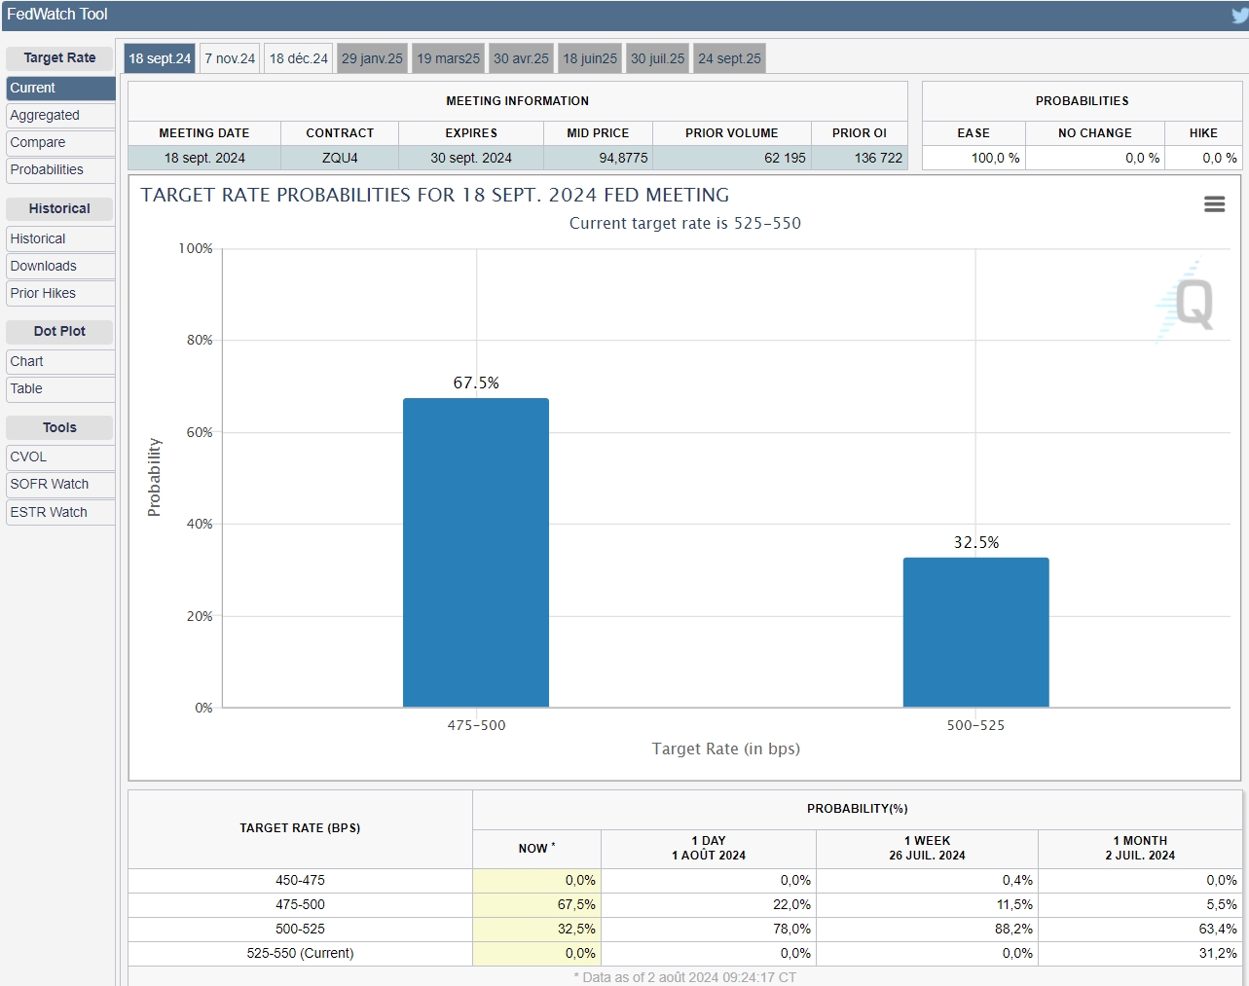Select the 24 sept.25 meeting tab
The width and height of the screenshot is (1249, 986).
click(x=729, y=58)
